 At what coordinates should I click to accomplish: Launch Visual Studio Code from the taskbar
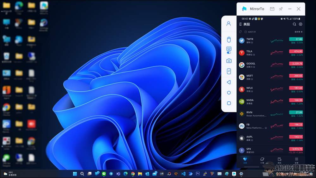[183, 174]
